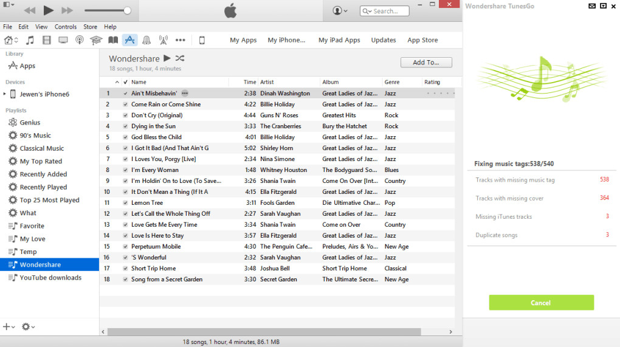Expand Jewen's iPhone6 device
Image resolution: width=620 pixels, height=347 pixels.
(5, 94)
